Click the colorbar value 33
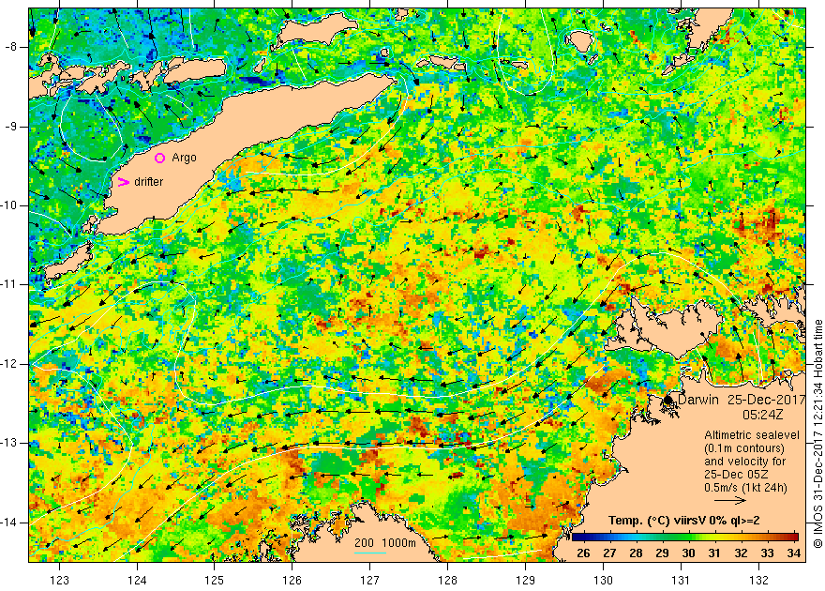Viewport: 825px width, 591px height. click(x=767, y=553)
